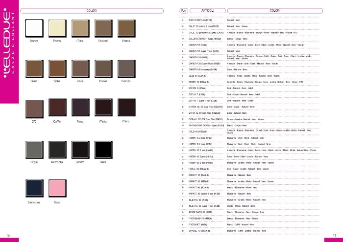Choose the Londra swatch
This screenshot has height=242, width=343.
click(80, 150)
